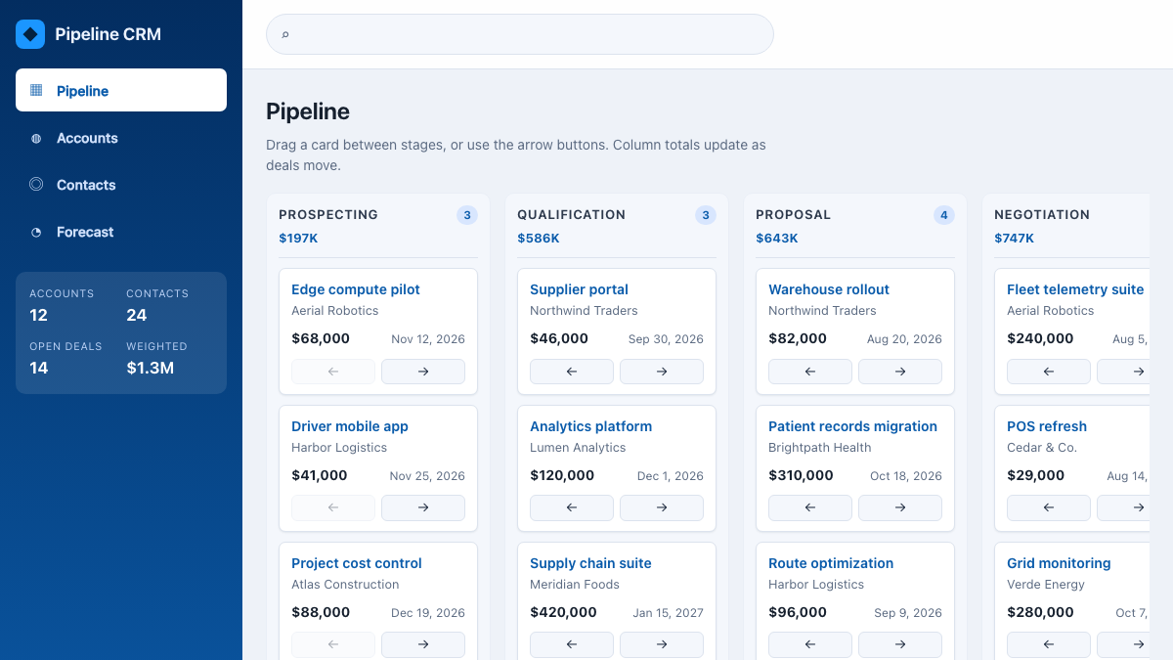Advance Supply chain suite with right arrow
1173x660 pixels.
[662, 645]
